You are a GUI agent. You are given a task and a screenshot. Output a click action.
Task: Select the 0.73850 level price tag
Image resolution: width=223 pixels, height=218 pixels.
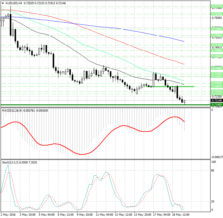pos(217,68)
